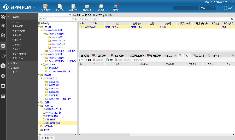Select the SV160E-001 folder in tree
235x140 pixels.
pos(53,82)
